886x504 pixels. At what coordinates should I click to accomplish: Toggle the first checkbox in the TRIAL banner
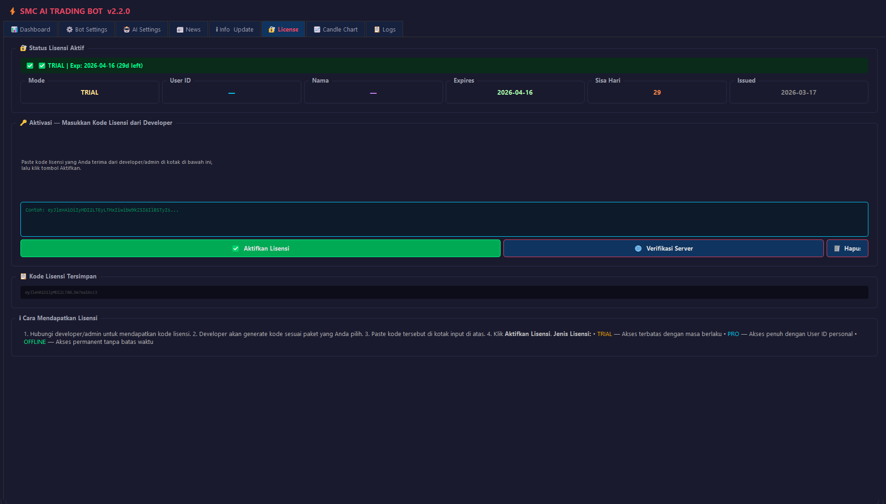(x=30, y=65)
